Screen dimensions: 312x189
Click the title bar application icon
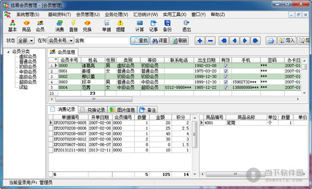click(x=5, y=5)
